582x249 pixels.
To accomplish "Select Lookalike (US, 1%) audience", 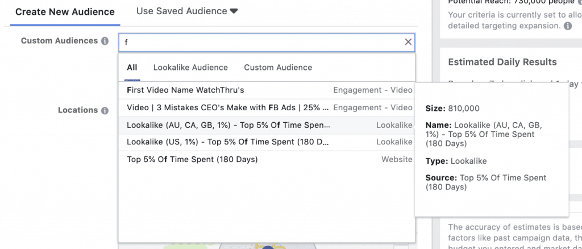I will [x=267, y=142].
